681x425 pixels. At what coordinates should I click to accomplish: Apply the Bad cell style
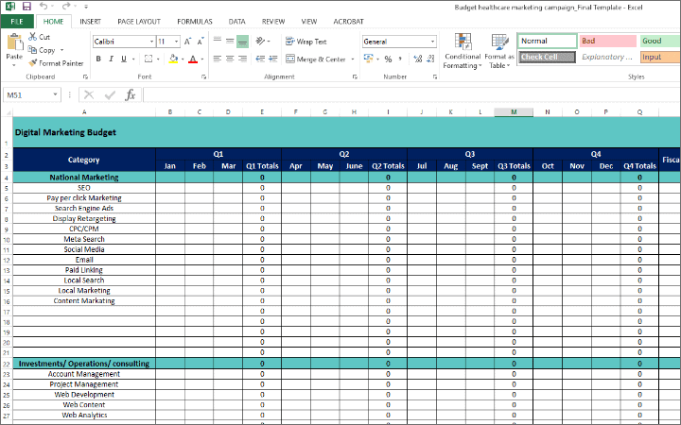point(606,42)
